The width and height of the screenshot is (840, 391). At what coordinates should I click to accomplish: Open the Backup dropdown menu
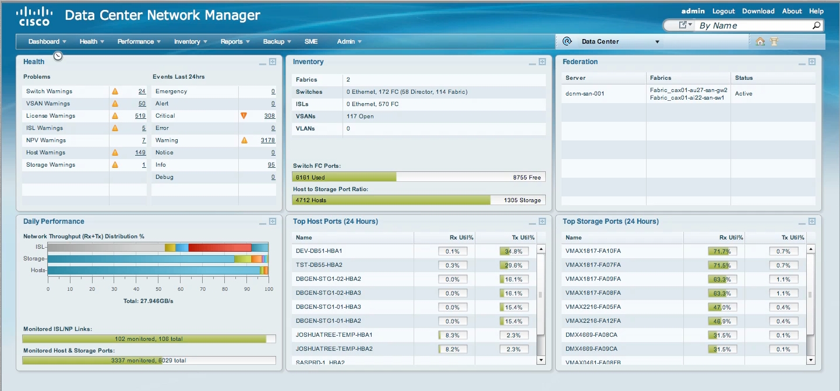tap(277, 41)
